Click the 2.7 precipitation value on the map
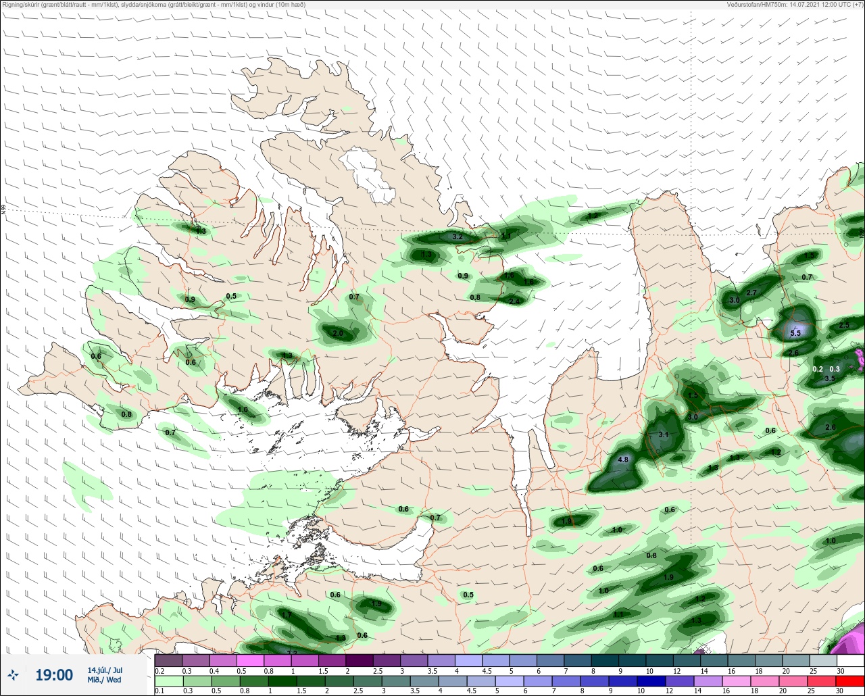 pyautogui.click(x=751, y=292)
